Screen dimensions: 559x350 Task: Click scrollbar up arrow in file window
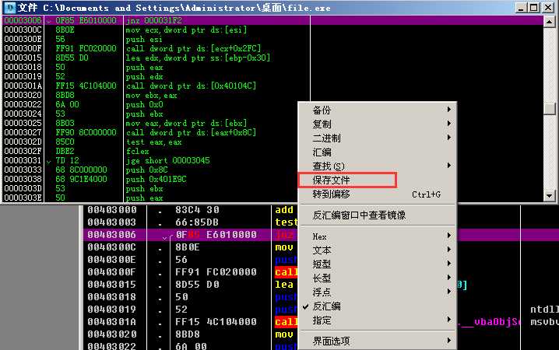pos(550,21)
